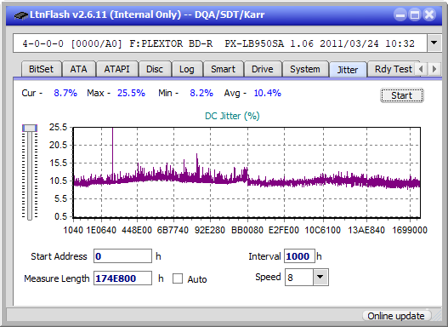Click the vertical jitter scale slider handle
Screen dimensions: 448x327
pos(30,128)
